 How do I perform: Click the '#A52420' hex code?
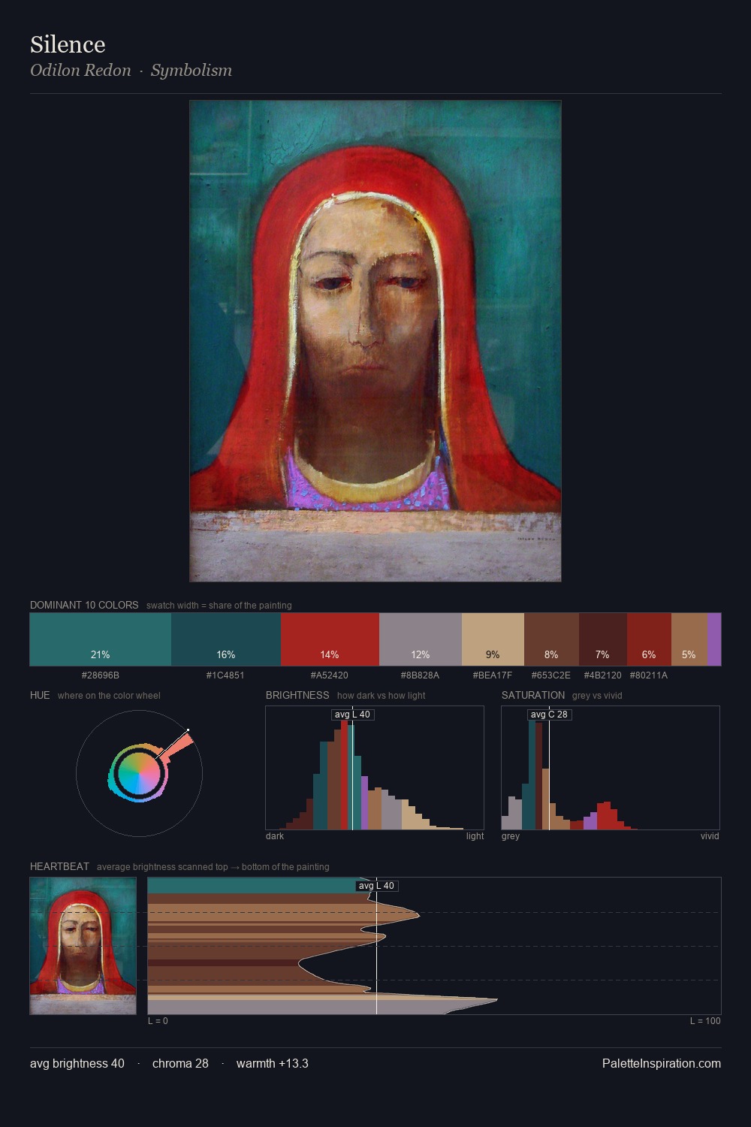(x=330, y=675)
